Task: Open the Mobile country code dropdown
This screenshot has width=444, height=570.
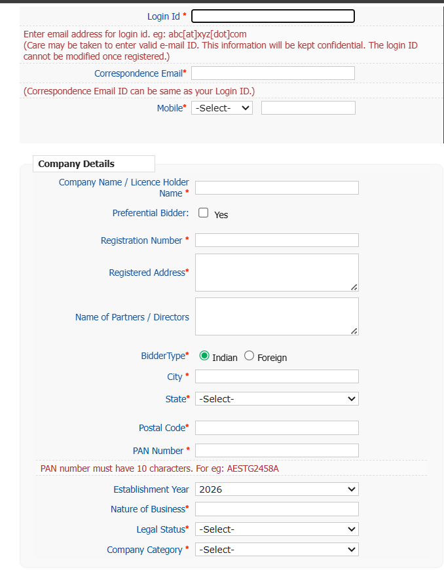Action: 221,108
